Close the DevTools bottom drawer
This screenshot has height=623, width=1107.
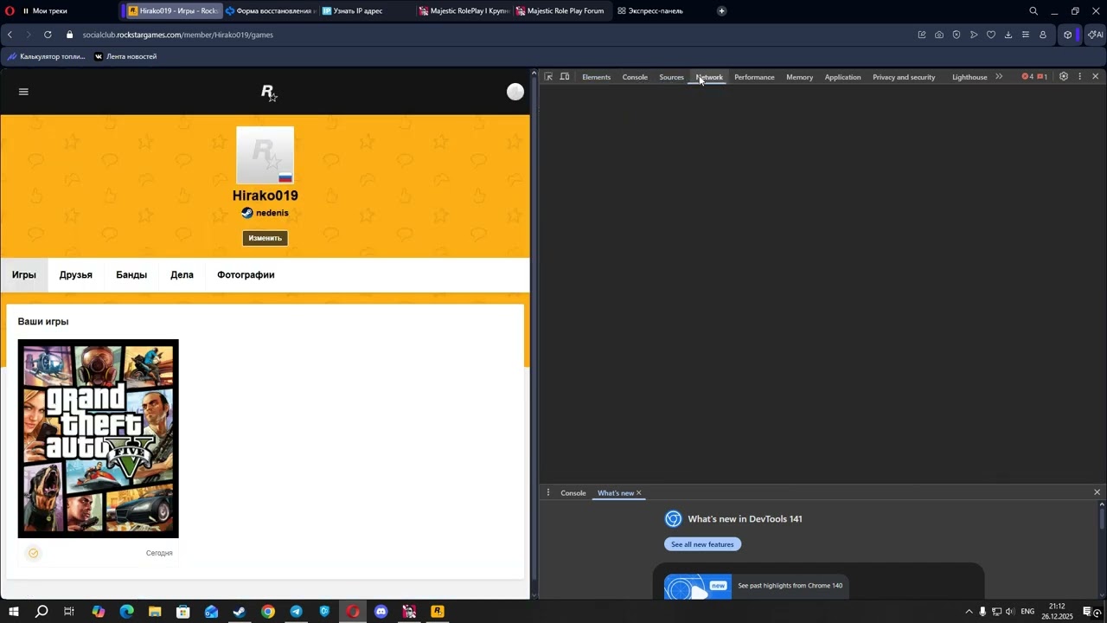tap(1097, 492)
